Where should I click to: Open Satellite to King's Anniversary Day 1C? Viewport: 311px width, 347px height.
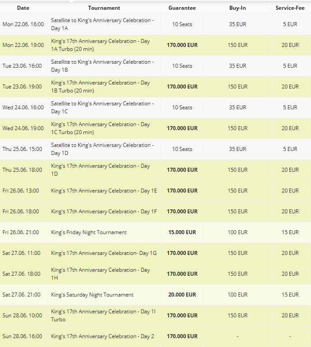point(102,107)
